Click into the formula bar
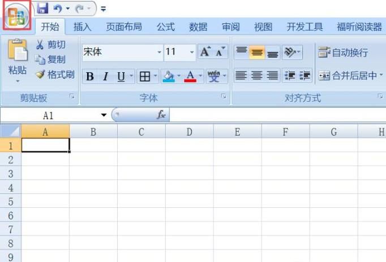Viewport: 386px width, 262px height. (278, 115)
